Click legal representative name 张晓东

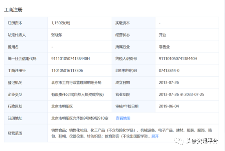[57, 35]
